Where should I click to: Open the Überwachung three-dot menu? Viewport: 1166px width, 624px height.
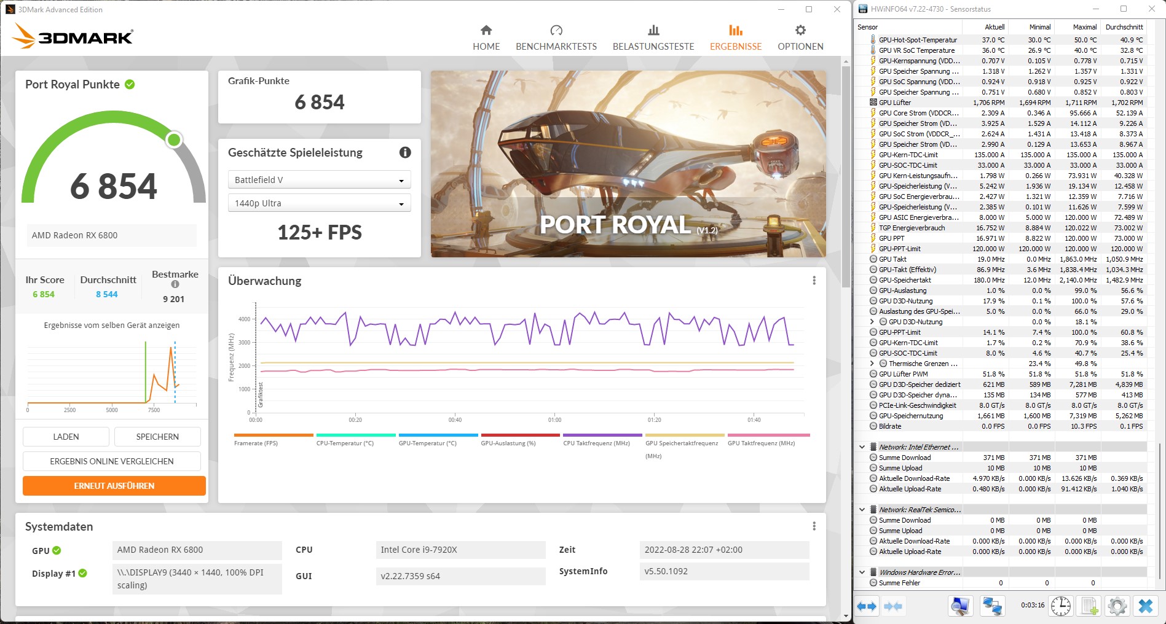(x=814, y=281)
